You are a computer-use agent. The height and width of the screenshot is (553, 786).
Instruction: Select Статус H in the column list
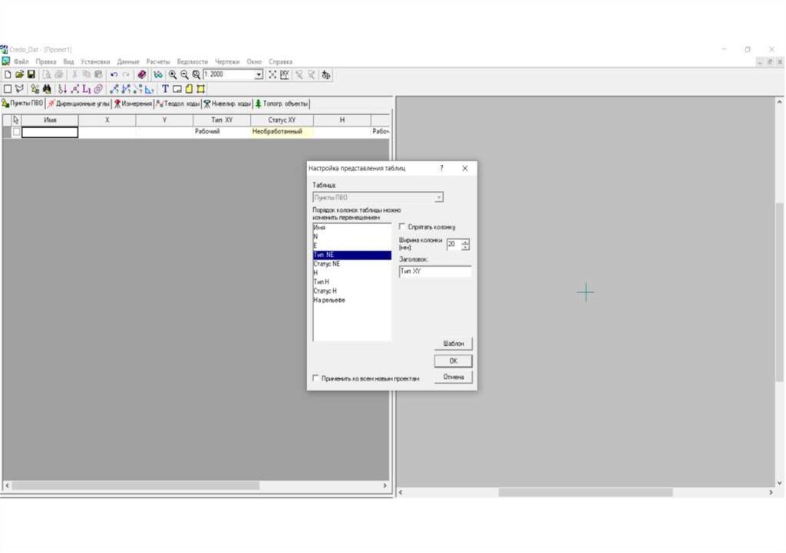pos(352,291)
